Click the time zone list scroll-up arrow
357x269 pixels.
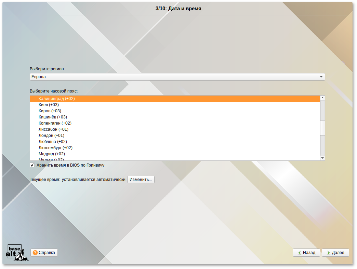[322, 98]
